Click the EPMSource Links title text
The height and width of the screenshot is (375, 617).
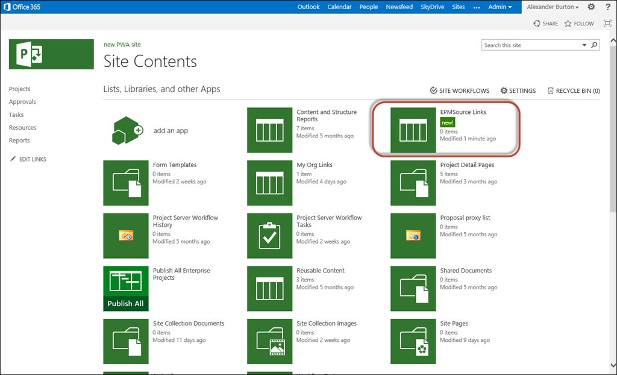pyautogui.click(x=463, y=112)
